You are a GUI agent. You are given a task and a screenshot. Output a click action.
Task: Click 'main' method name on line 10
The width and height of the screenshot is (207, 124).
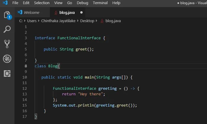click(x=89, y=77)
